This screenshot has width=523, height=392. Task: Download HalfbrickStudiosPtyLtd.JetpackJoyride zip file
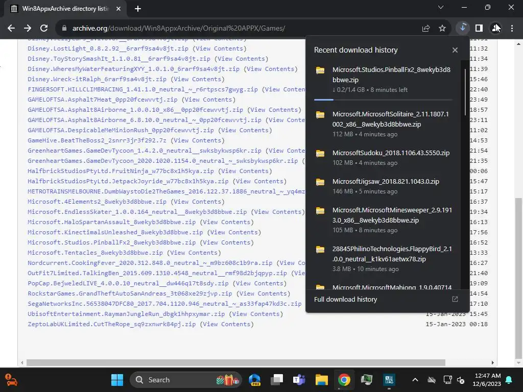tap(128, 181)
